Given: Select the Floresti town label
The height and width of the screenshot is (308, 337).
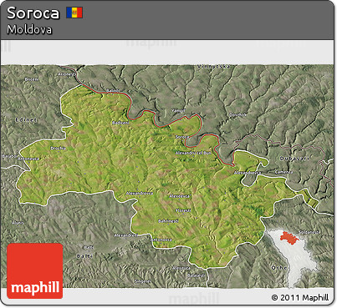Looking at the screenshot, I should click(183, 210).
